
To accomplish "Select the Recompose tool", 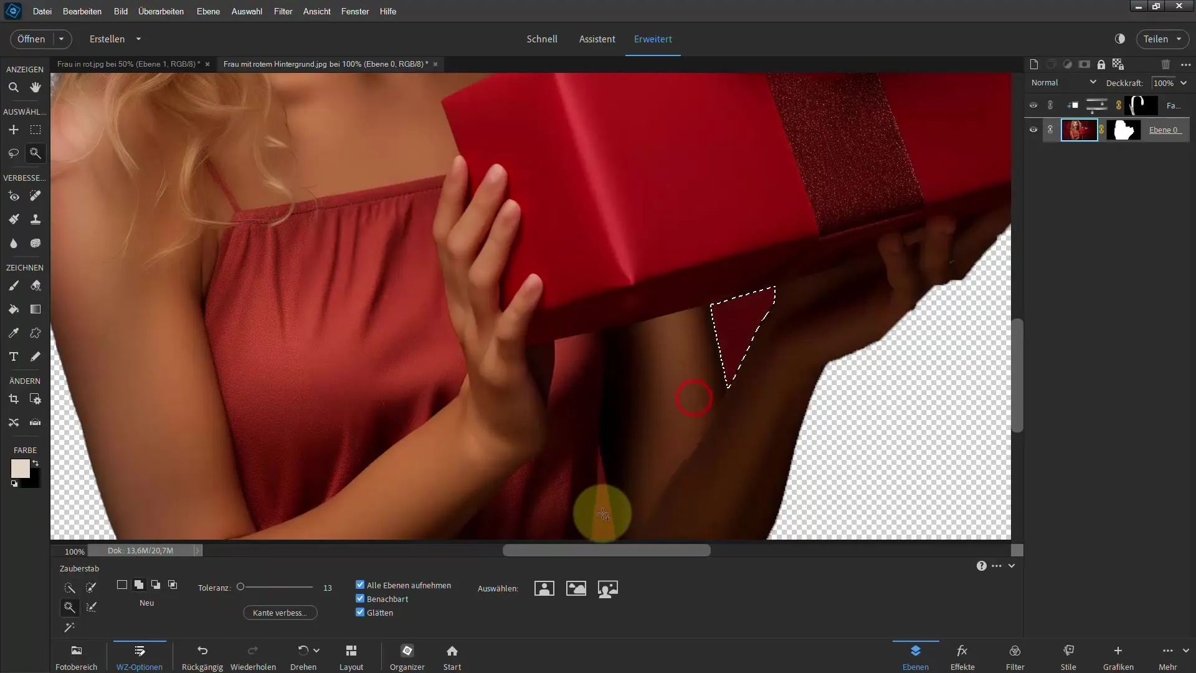I will point(36,399).
